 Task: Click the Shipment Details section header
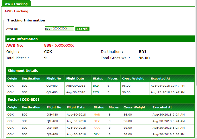click(x=100, y=71)
